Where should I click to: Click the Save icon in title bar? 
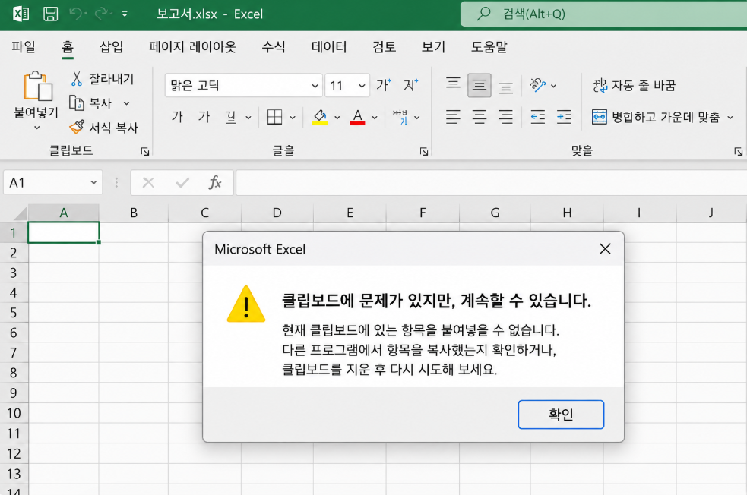click(x=50, y=14)
